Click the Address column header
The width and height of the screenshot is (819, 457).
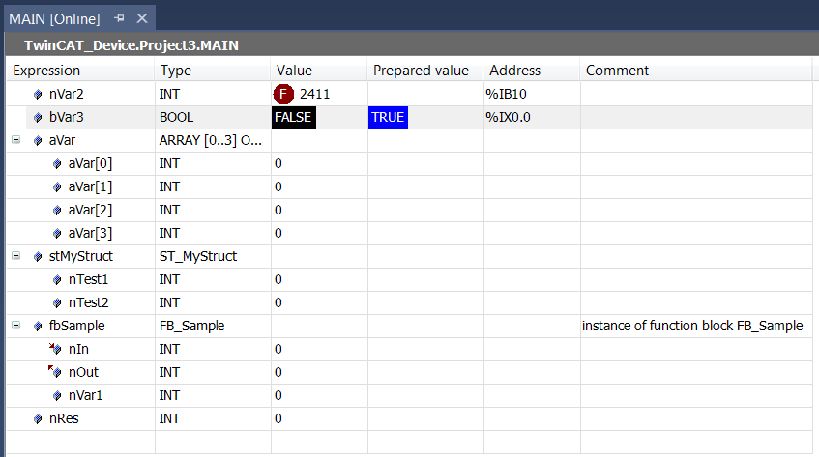pyautogui.click(x=531, y=71)
